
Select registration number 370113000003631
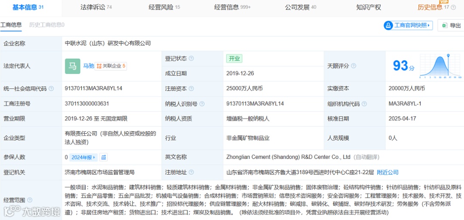(x=87, y=104)
